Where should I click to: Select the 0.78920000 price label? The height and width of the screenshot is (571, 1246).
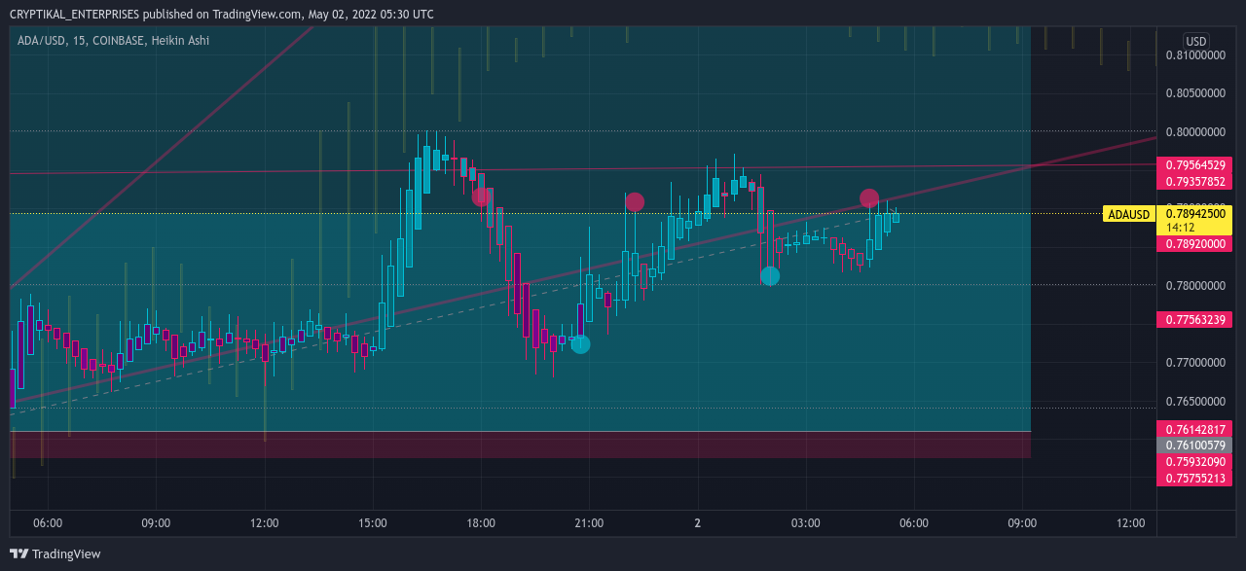pos(1195,244)
